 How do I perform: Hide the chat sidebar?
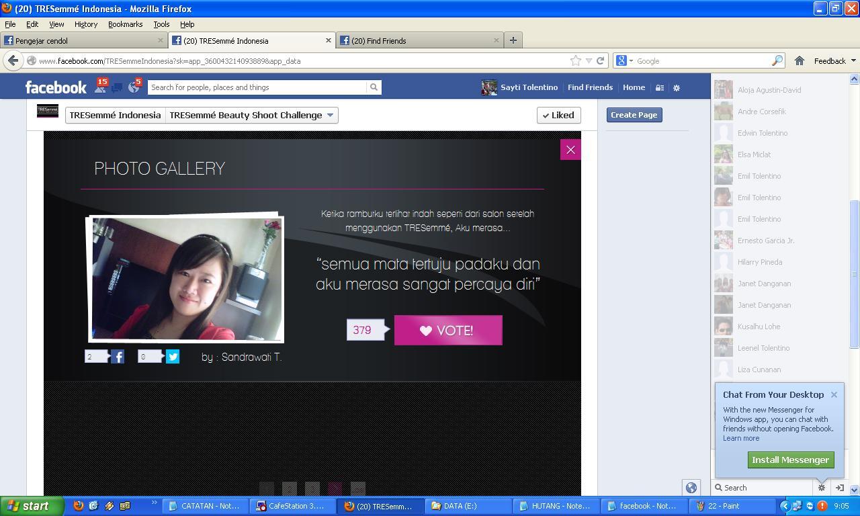point(839,488)
